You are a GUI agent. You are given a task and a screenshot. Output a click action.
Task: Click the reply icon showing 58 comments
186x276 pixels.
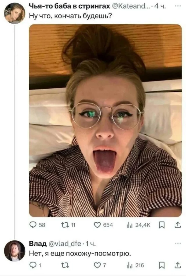(33, 225)
